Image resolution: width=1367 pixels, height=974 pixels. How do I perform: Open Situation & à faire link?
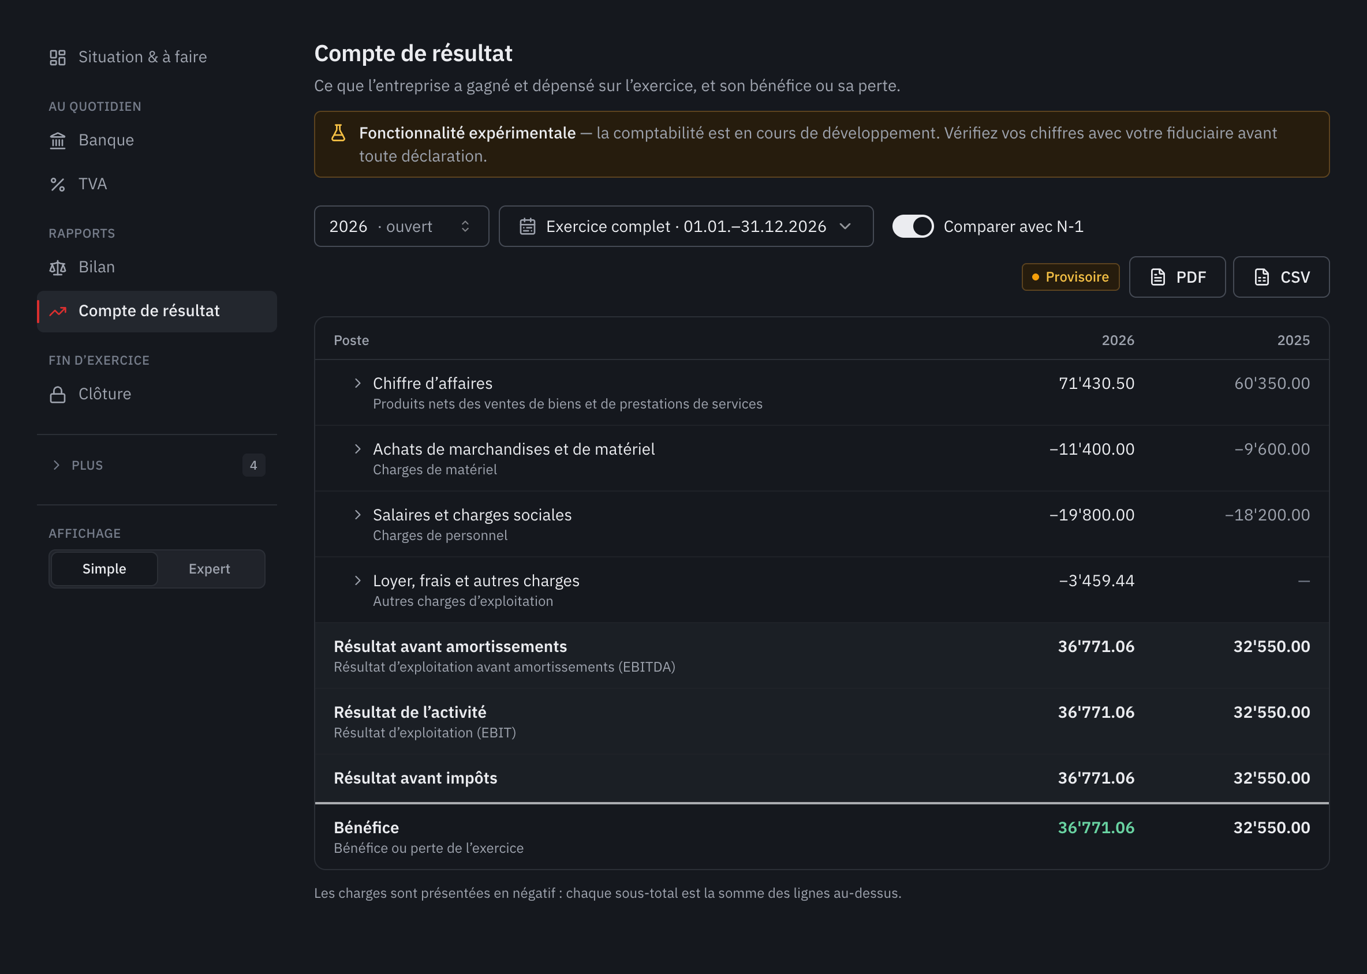point(156,58)
